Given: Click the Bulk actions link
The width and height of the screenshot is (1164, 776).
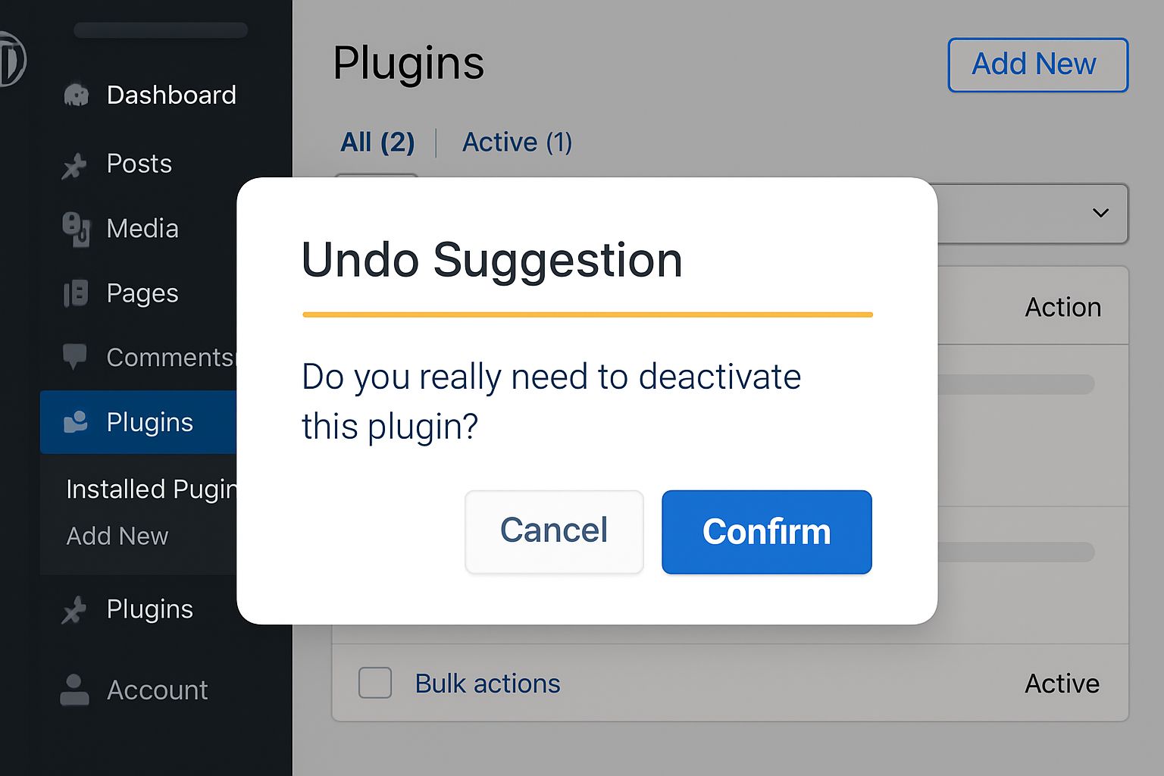Looking at the screenshot, I should [x=487, y=684].
